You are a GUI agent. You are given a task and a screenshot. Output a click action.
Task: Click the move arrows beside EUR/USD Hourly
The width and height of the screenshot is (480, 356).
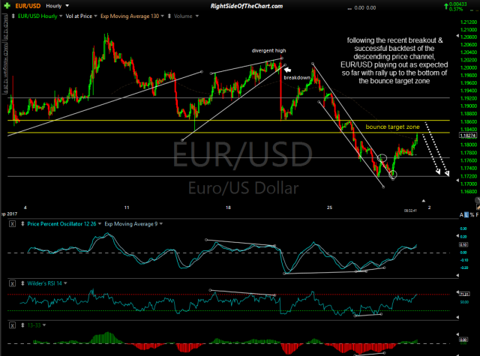13,16
